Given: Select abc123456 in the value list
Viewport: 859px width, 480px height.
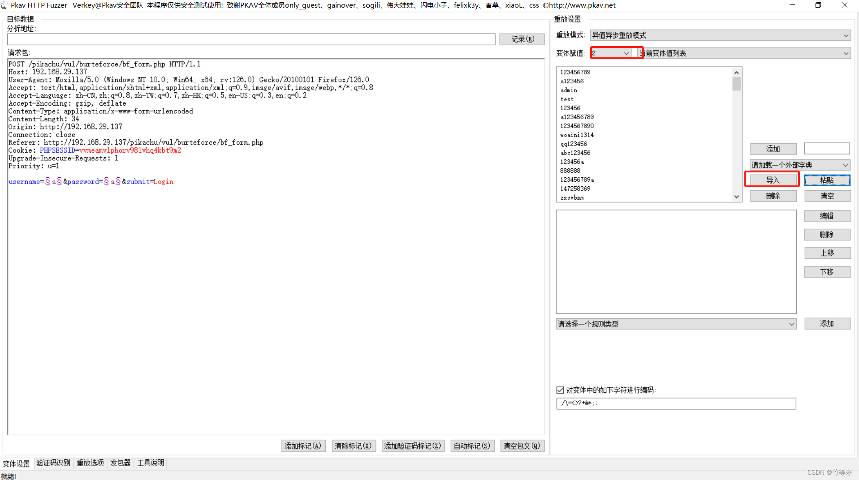Looking at the screenshot, I should point(575,153).
